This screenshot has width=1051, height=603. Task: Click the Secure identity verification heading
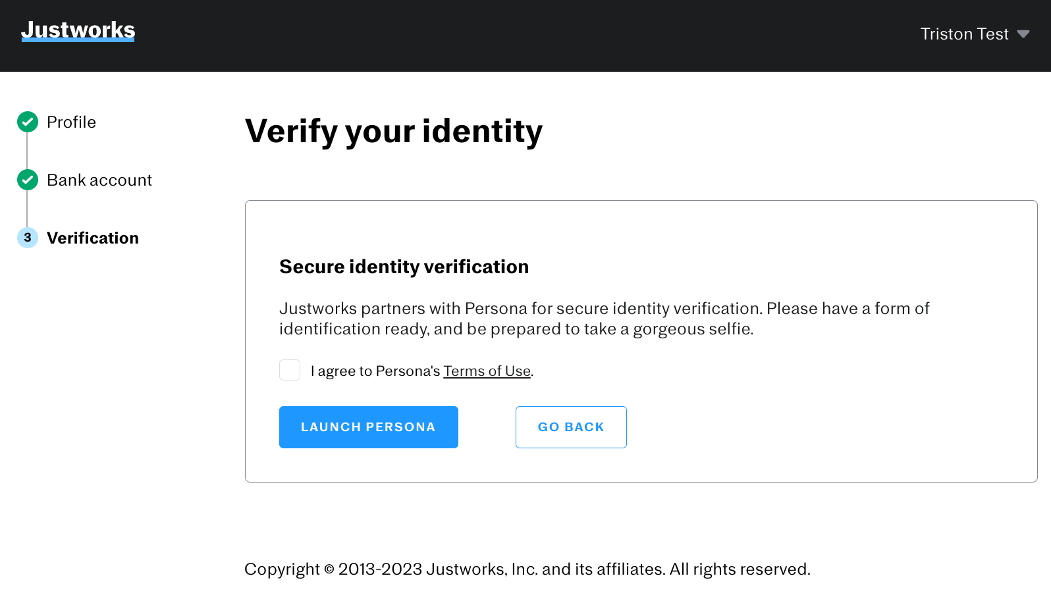click(404, 267)
